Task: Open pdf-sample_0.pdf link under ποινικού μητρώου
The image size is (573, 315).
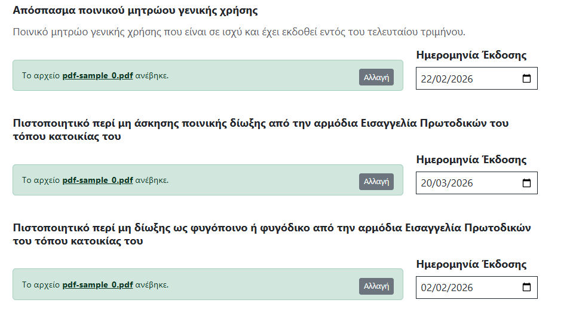Action: point(97,76)
